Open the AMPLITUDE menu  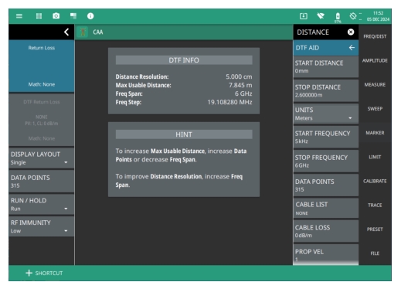tap(375, 60)
